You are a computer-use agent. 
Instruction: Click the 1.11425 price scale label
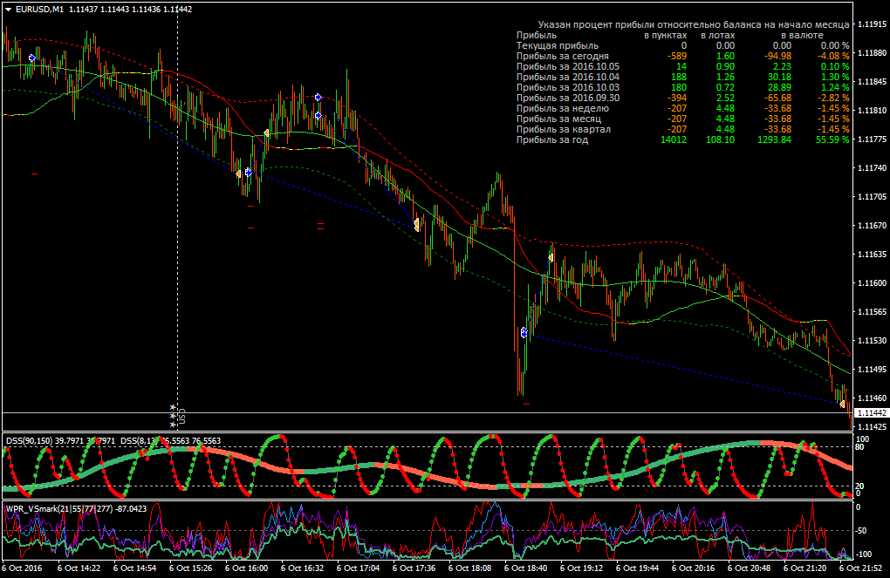point(872,426)
